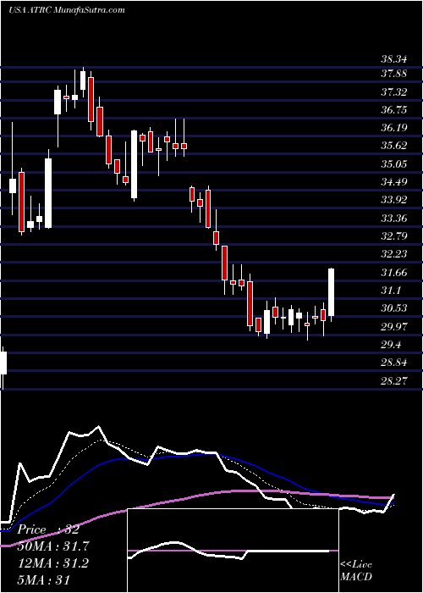The image size is (423, 593).
Task: Click the last tall white candlestick
Action: tap(332, 292)
